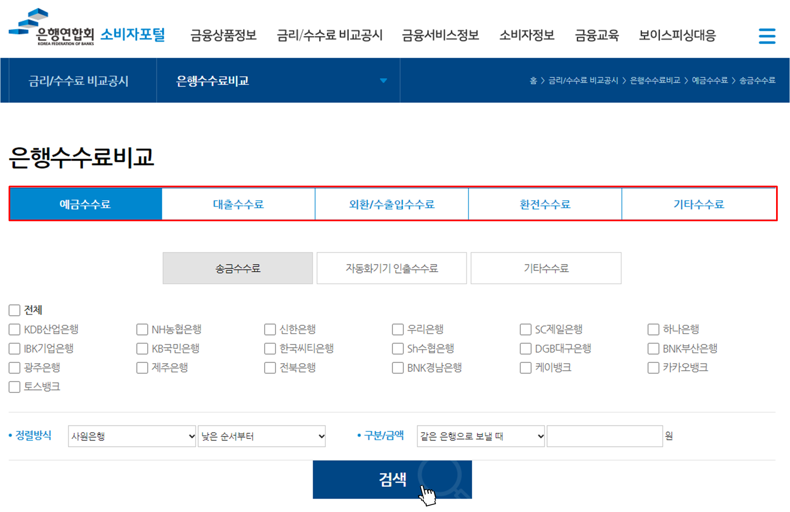790x512 pixels.
Task: Check the IBK기업은행 checkbox
Action: (14, 349)
